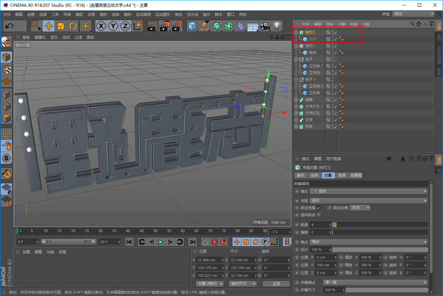Click the 基本 attribute tab button
Screen dimensions: 443x296
(301, 176)
